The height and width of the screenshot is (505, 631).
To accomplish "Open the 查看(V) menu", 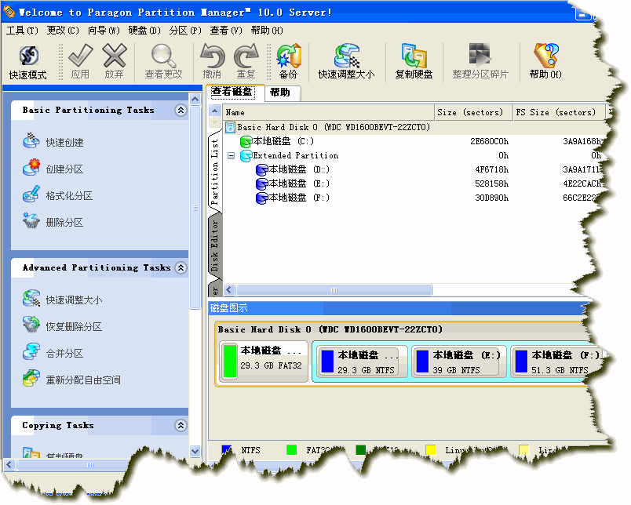I will (x=226, y=31).
